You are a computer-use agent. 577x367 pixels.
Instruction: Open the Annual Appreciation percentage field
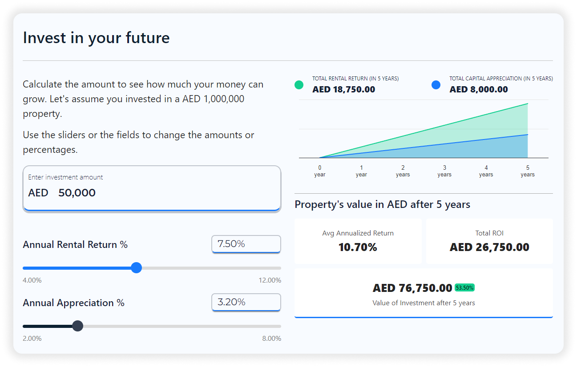click(246, 302)
